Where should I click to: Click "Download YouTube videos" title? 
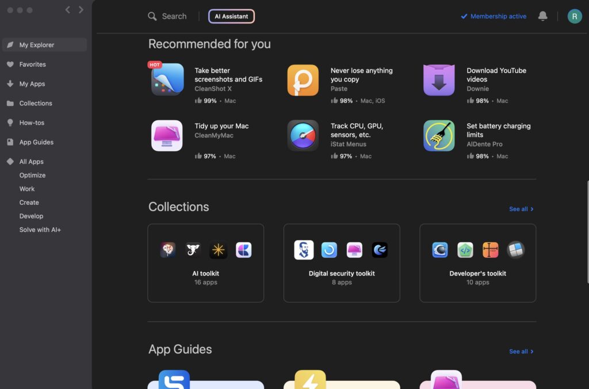point(496,75)
